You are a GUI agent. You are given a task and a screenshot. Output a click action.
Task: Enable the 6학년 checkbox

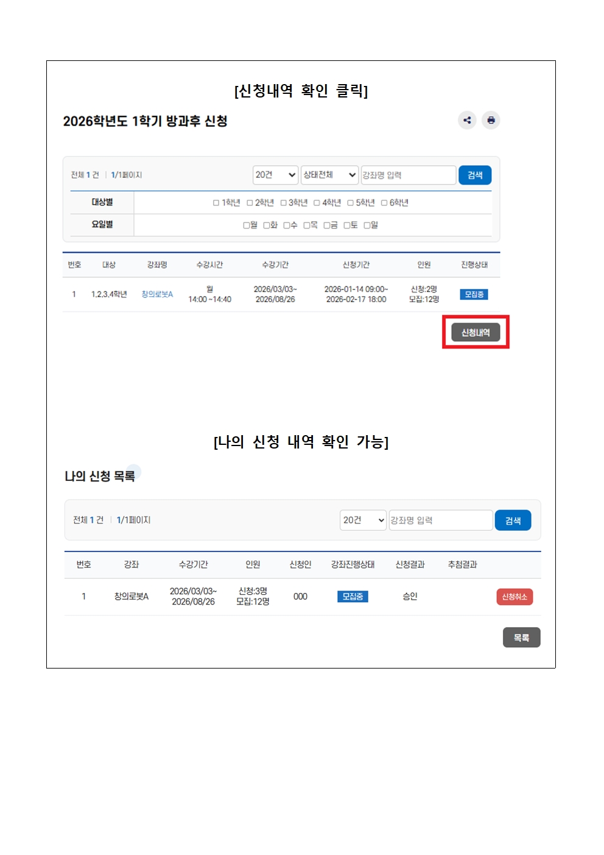click(384, 203)
